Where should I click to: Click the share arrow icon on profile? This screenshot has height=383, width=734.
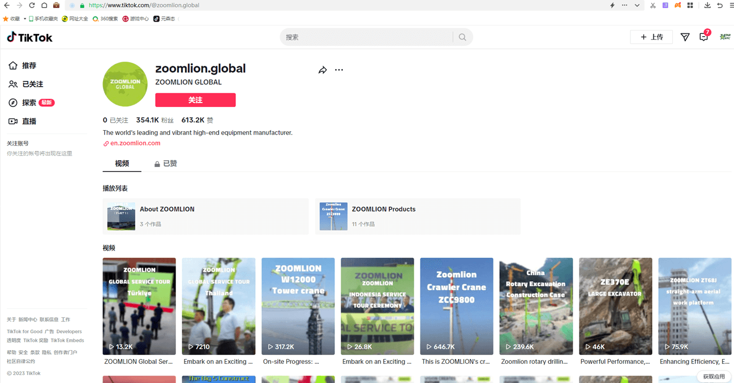(323, 70)
